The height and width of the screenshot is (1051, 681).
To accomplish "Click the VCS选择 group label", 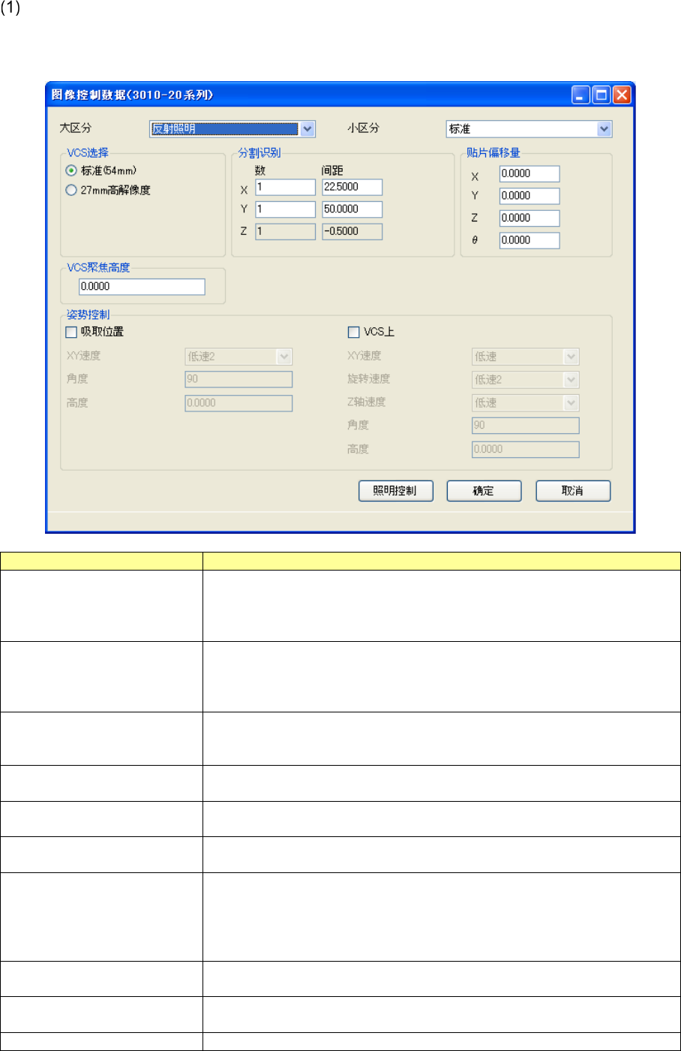I will pos(88,152).
